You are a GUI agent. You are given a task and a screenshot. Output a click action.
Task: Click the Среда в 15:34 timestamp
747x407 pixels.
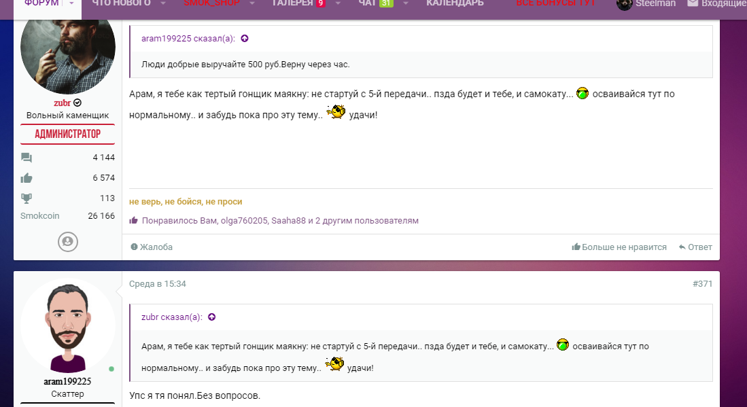[x=158, y=284]
